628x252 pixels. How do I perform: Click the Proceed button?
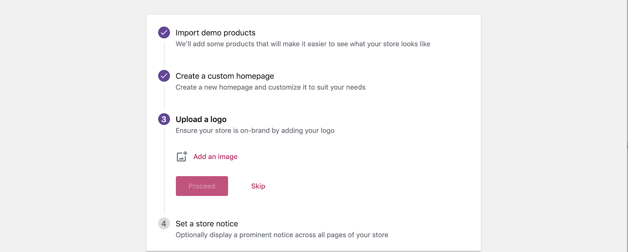(202, 186)
